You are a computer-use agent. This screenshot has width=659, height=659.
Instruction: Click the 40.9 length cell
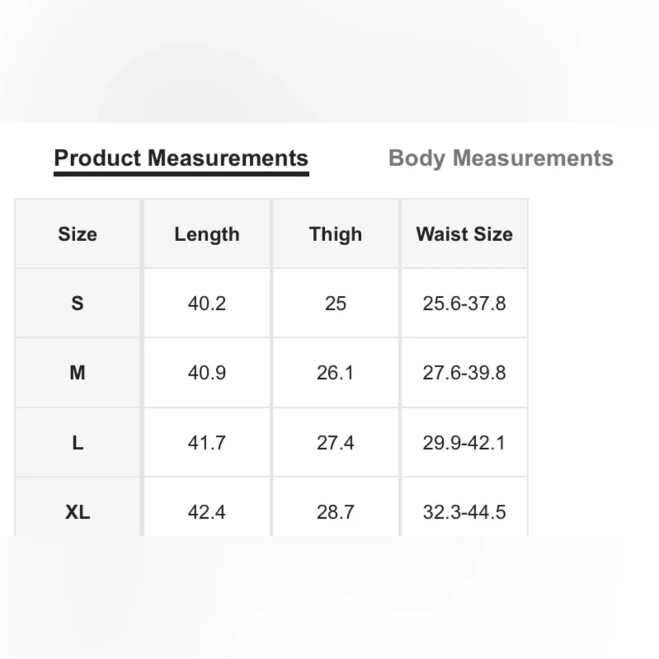pos(207,372)
